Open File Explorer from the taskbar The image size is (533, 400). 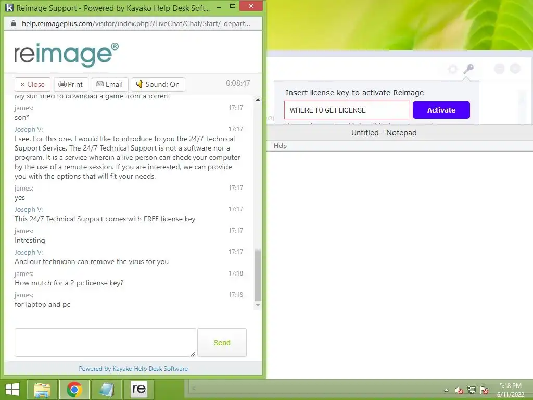(x=42, y=390)
